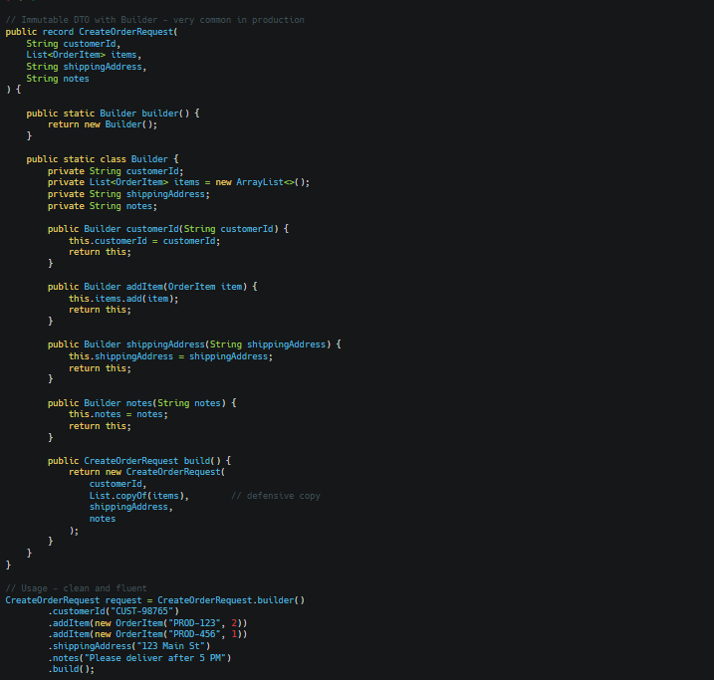Click "public Builder notes(String notes) {"
This screenshot has height=680, width=714.
[142, 403]
